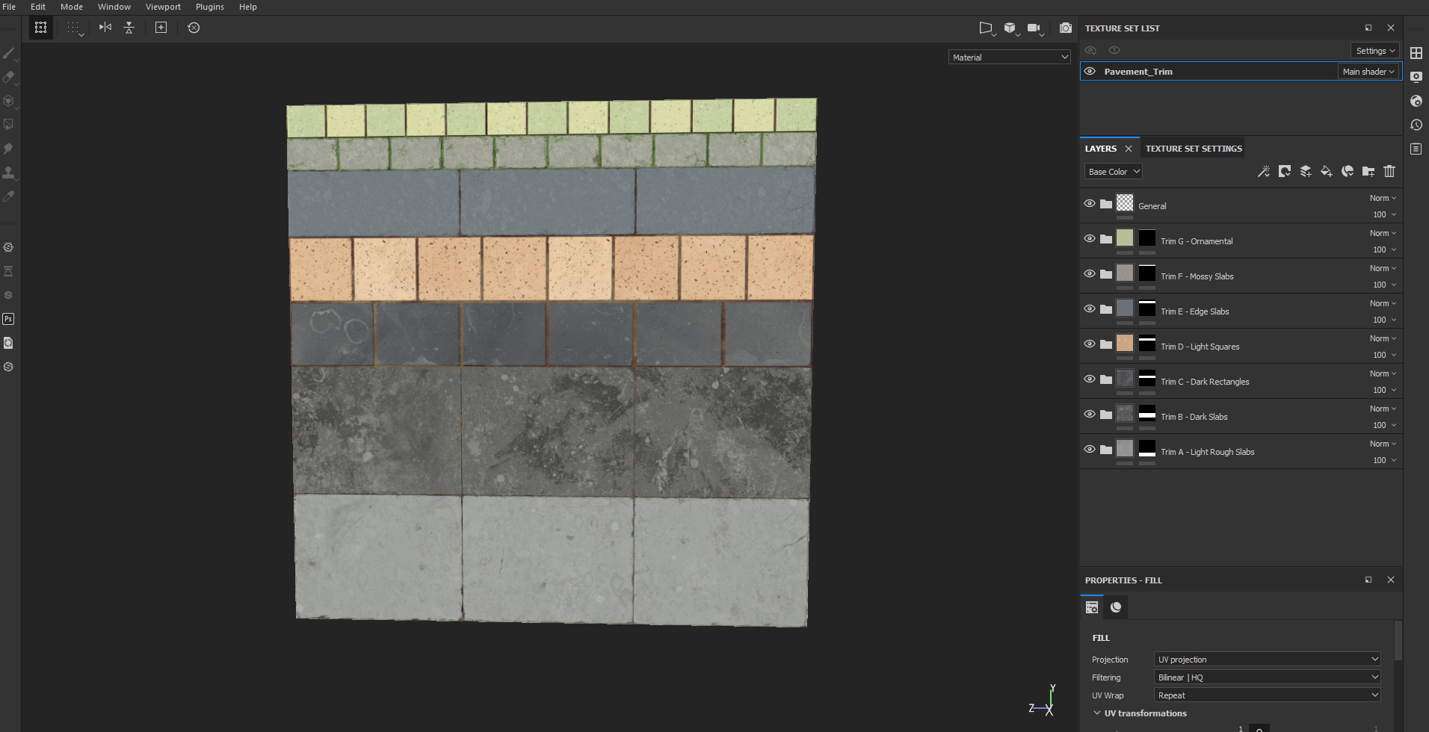Open the Base Color channel dropdown

(x=1113, y=171)
